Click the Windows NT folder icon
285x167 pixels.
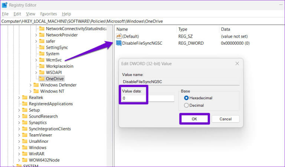click(36, 91)
